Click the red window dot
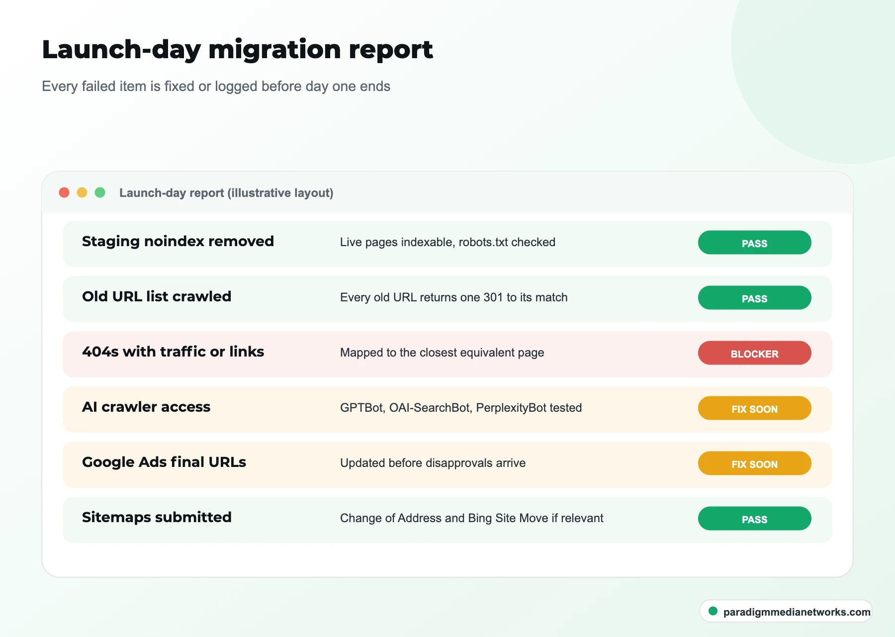 [64, 192]
